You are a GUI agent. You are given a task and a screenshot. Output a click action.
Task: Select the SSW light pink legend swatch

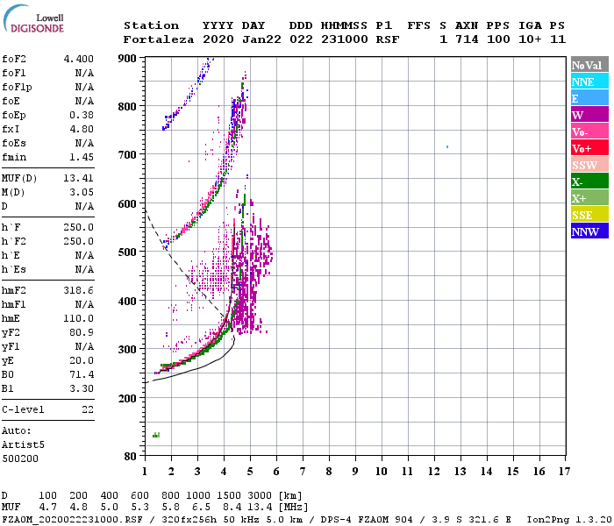[589, 165]
